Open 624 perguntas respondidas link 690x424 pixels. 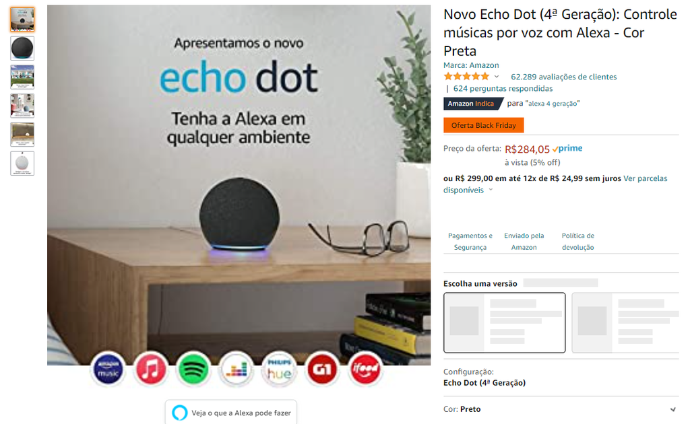pyautogui.click(x=503, y=88)
